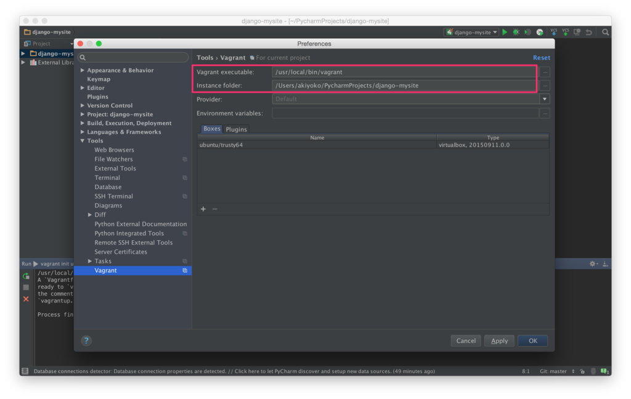Expand the Tasks subgroup

pos(90,262)
